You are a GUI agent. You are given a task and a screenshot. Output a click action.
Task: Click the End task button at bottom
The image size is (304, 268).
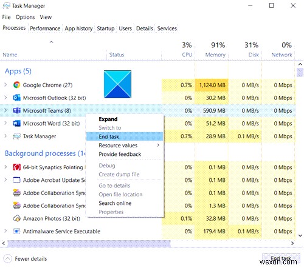click(x=281, y=258)
